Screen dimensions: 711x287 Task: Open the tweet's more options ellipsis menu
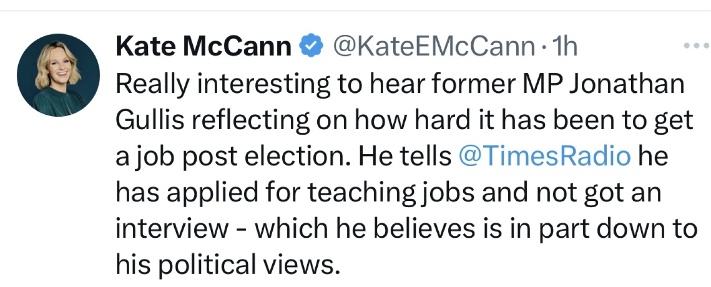point(697,47)
